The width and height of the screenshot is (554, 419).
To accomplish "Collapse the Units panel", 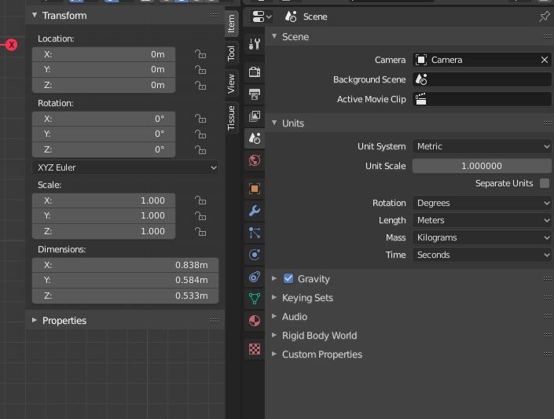I will 274,123.
